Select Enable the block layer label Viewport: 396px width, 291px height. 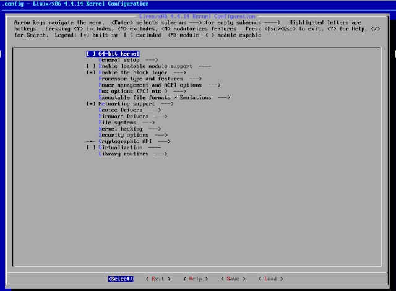[x=133, y=72]
